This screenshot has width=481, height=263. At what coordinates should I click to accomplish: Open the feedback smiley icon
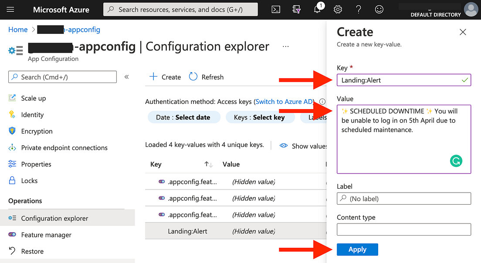[379, 9]
